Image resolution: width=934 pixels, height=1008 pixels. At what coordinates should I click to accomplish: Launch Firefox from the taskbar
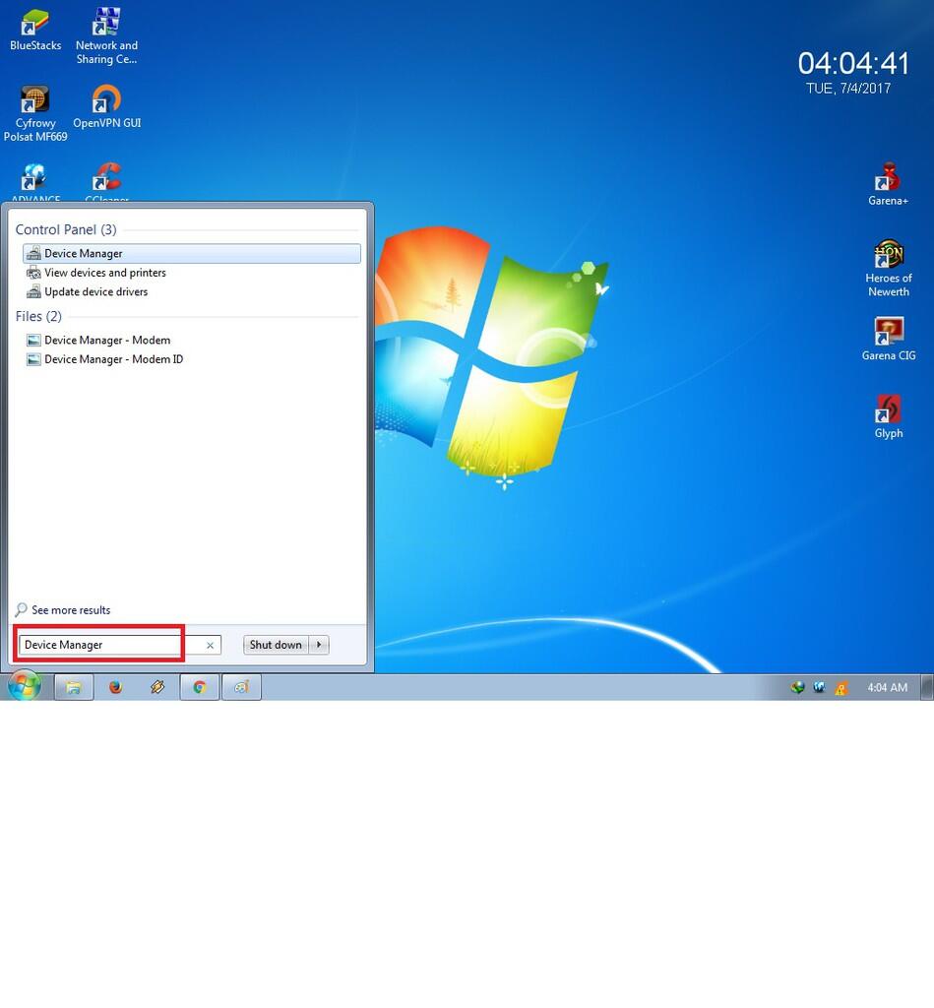115,686
